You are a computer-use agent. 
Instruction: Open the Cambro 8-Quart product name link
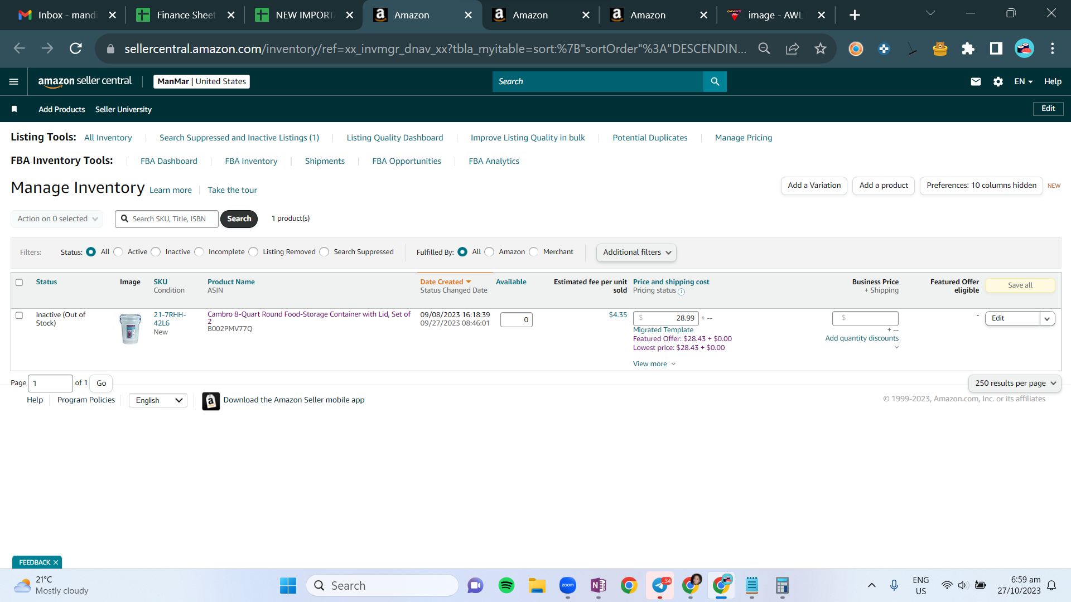(x=309, y=318)
